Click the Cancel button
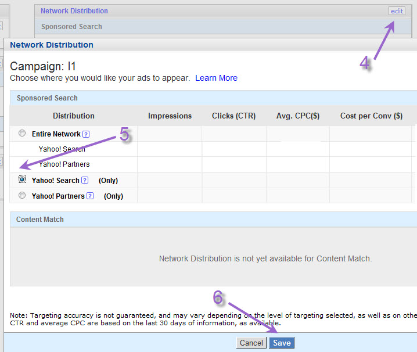Screen dimensions: 417x352 (251, 343)
